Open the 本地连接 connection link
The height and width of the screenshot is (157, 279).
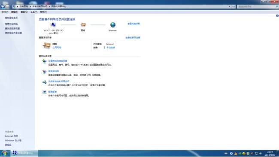tap(110, 48)
